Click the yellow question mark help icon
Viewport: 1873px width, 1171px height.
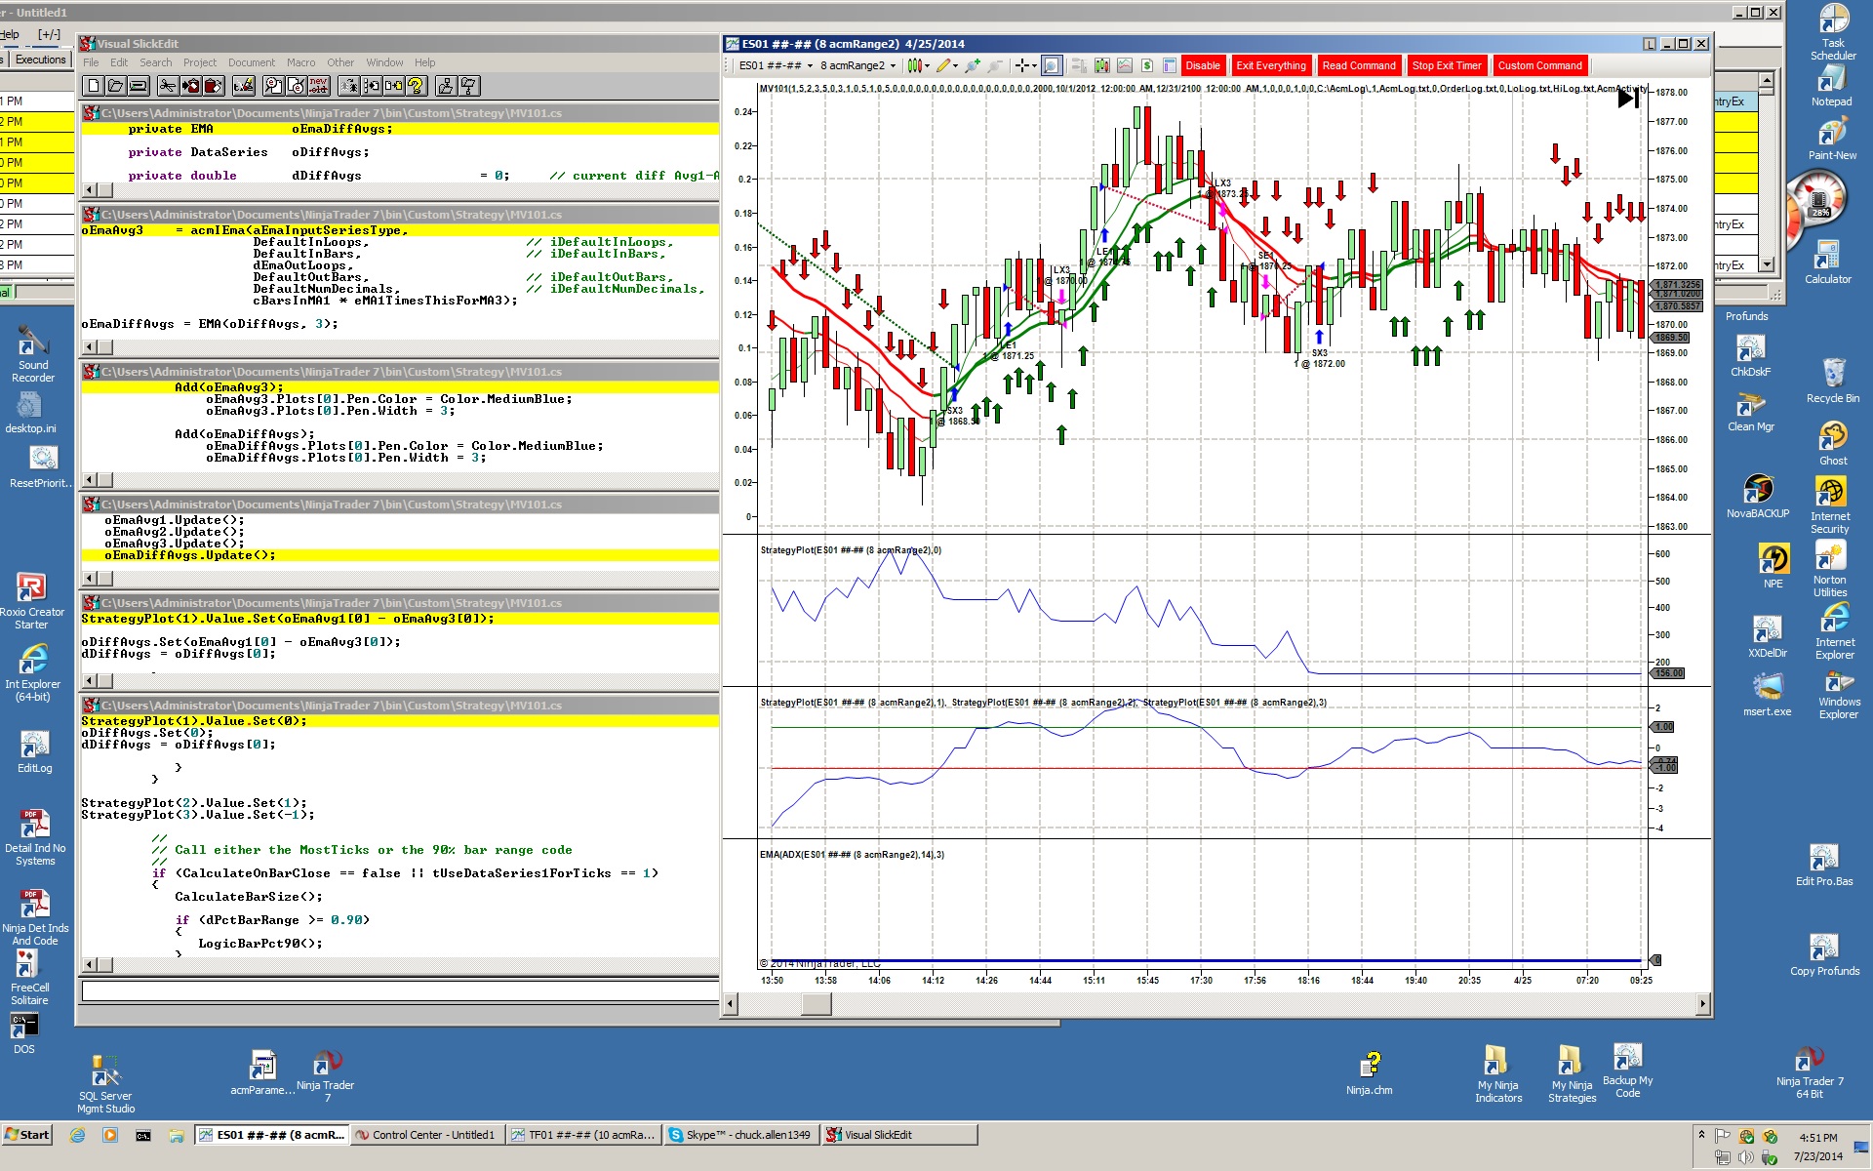[x=417, y=86]
